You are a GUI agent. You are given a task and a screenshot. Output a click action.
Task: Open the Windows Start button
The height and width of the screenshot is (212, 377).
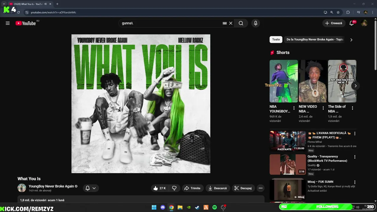pos(154,207)
